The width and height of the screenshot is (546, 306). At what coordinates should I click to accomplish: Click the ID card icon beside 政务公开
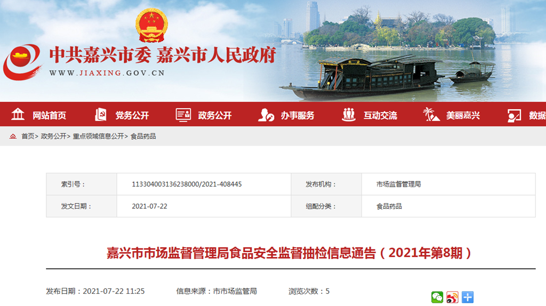click(183, 115)
